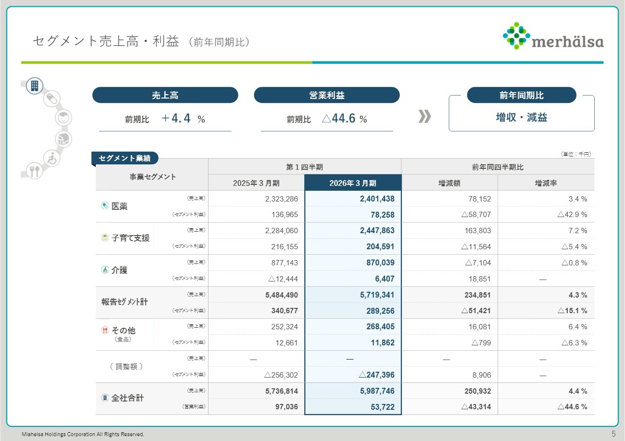Image resolution: width=625 pixels, height=441 pixels.
Task: Click the cell value 877,143
Action: pos(285,263)
